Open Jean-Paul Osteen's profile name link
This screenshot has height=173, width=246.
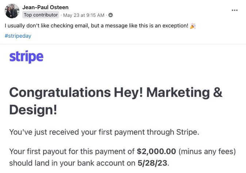point(45,7)
